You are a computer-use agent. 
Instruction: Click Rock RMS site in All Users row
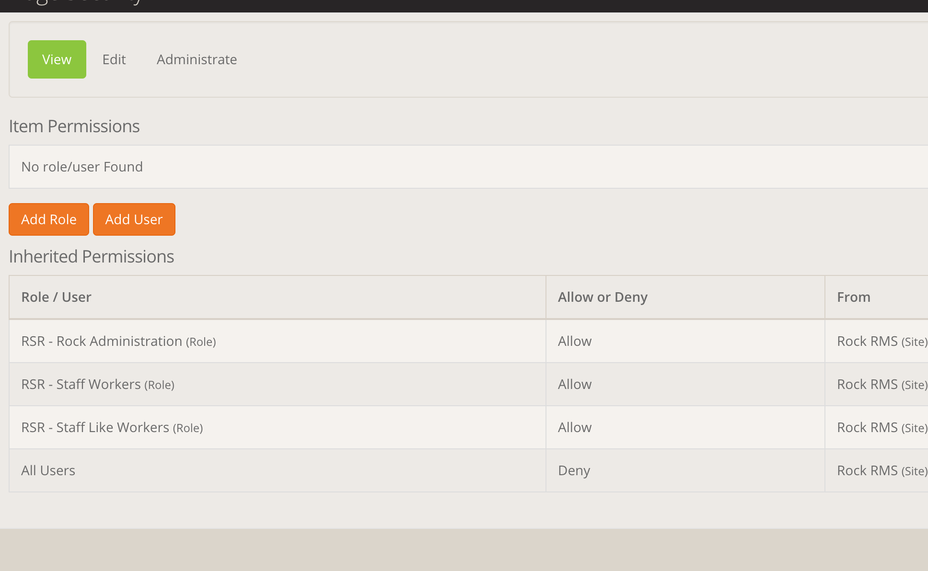882,470
